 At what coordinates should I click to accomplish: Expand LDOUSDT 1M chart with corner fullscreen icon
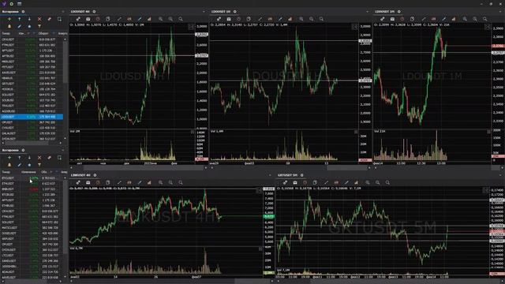[488, 27]
